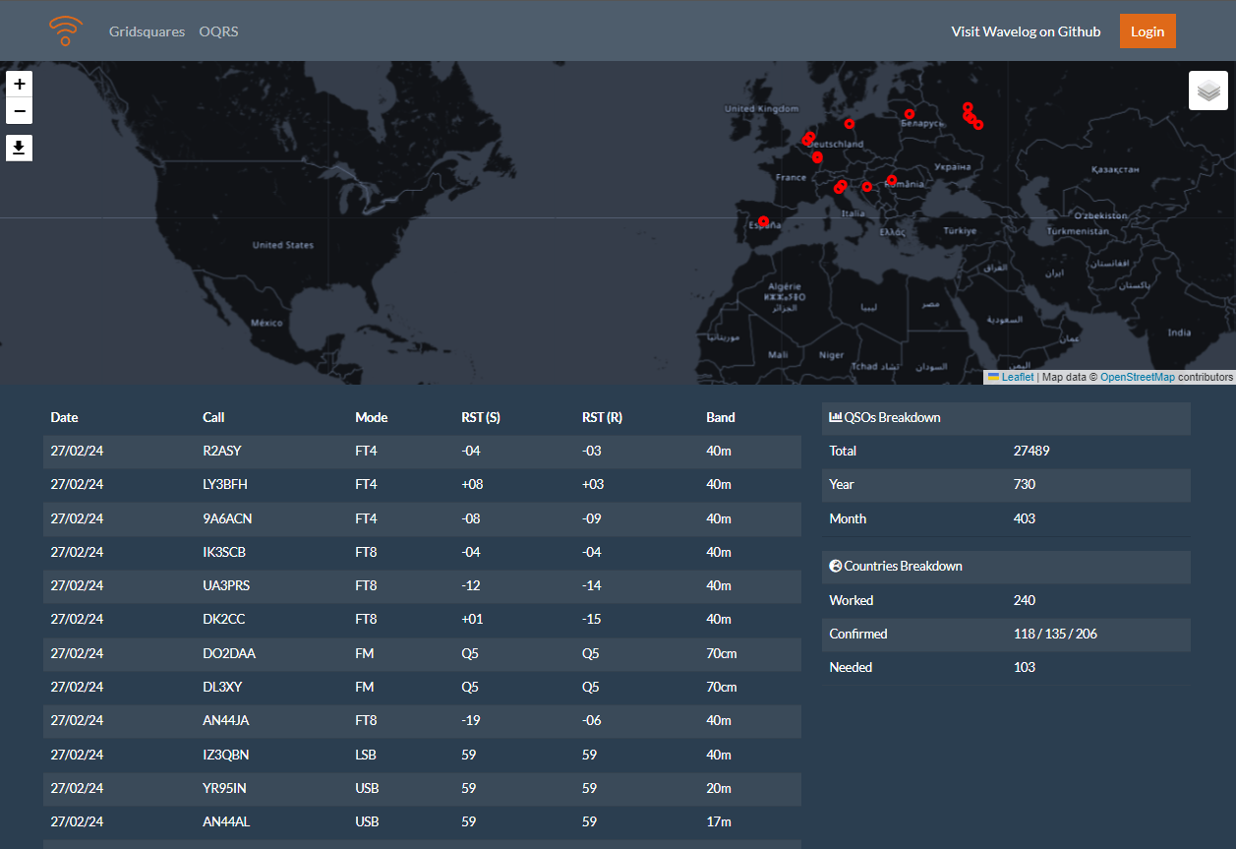Select callsign 9A6ACN in the table

point(227,518)
